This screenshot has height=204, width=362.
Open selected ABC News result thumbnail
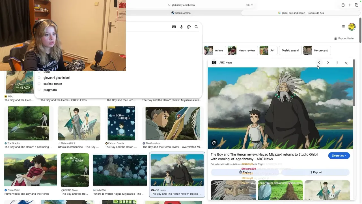[177, 170]
